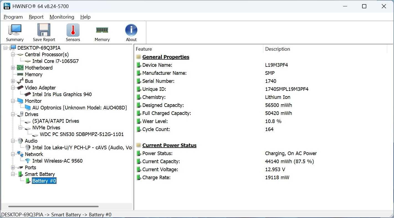This screenshot has width=394, height=218.
Task: Click the HWiNFO app icon in title bar
Action: (7, 6)
